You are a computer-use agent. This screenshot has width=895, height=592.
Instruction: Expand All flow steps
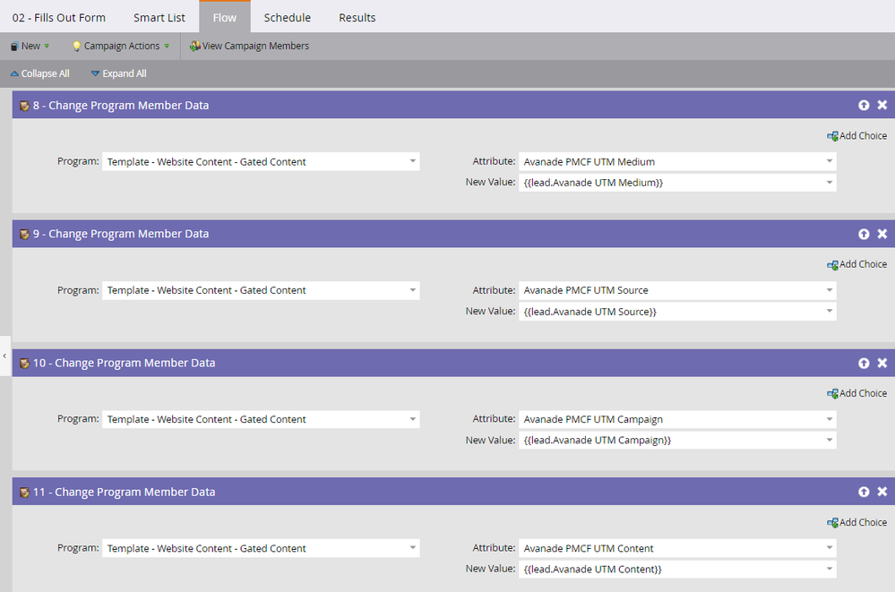point(118,73)
